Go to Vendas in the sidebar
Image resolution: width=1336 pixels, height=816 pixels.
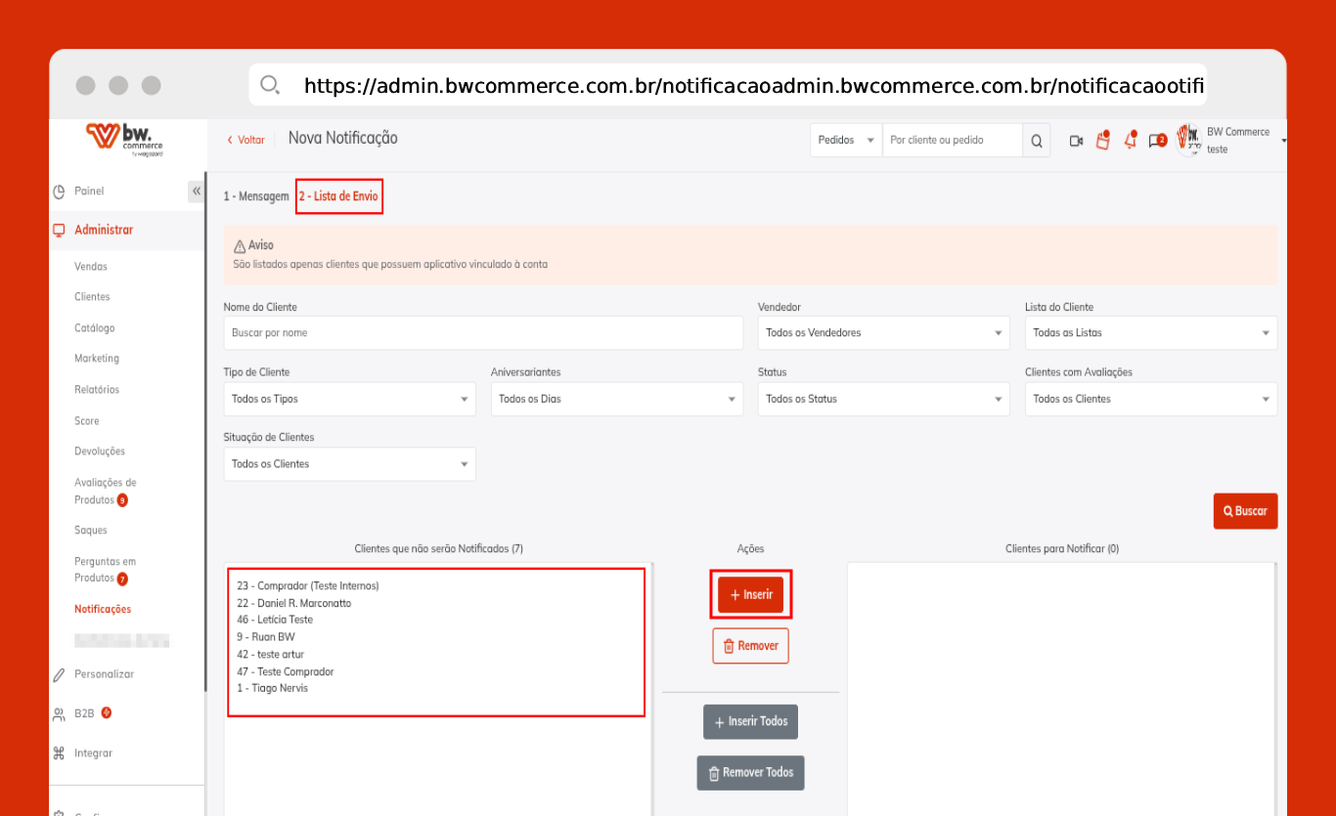(91, 267)
